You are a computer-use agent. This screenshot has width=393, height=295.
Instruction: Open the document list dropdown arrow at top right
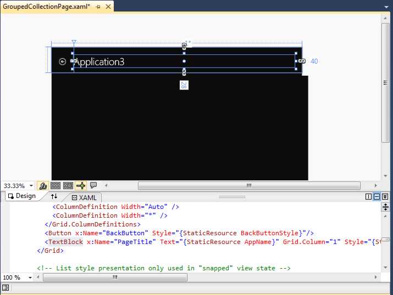point(386,7)
